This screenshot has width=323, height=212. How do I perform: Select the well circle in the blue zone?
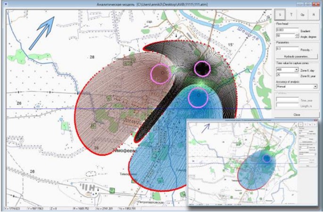(198, 98)
